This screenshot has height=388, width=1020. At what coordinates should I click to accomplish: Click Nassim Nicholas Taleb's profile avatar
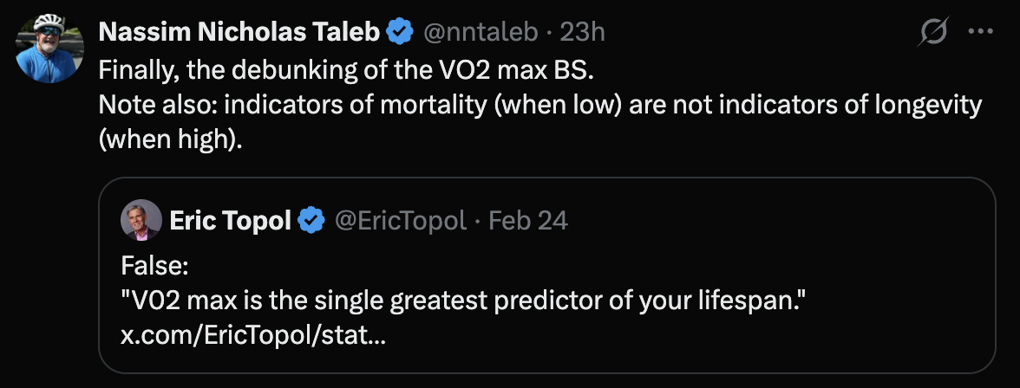click(50, 49)
